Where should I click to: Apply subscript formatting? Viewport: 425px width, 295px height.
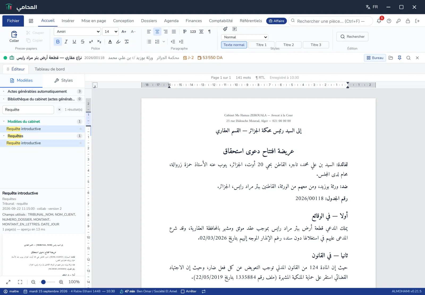(x=99, y=42)
